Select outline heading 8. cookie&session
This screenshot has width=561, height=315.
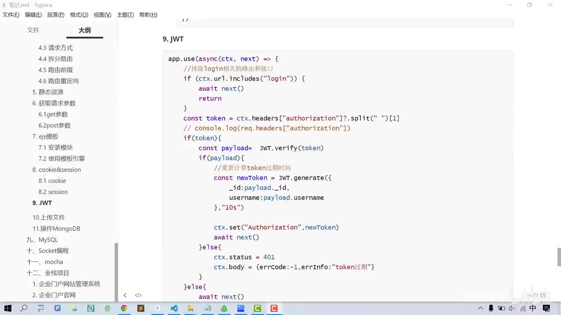(57, 170)
